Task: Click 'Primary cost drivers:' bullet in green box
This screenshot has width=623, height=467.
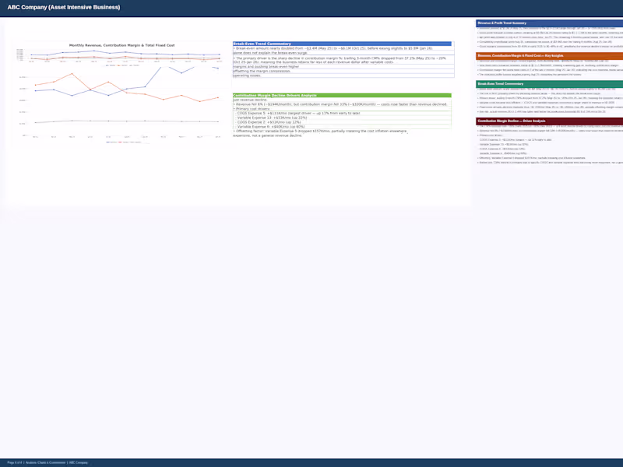Action: (x=252, y=109)
